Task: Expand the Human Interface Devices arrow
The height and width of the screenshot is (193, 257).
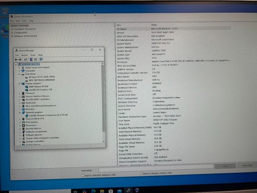Action: click(20, 96)
